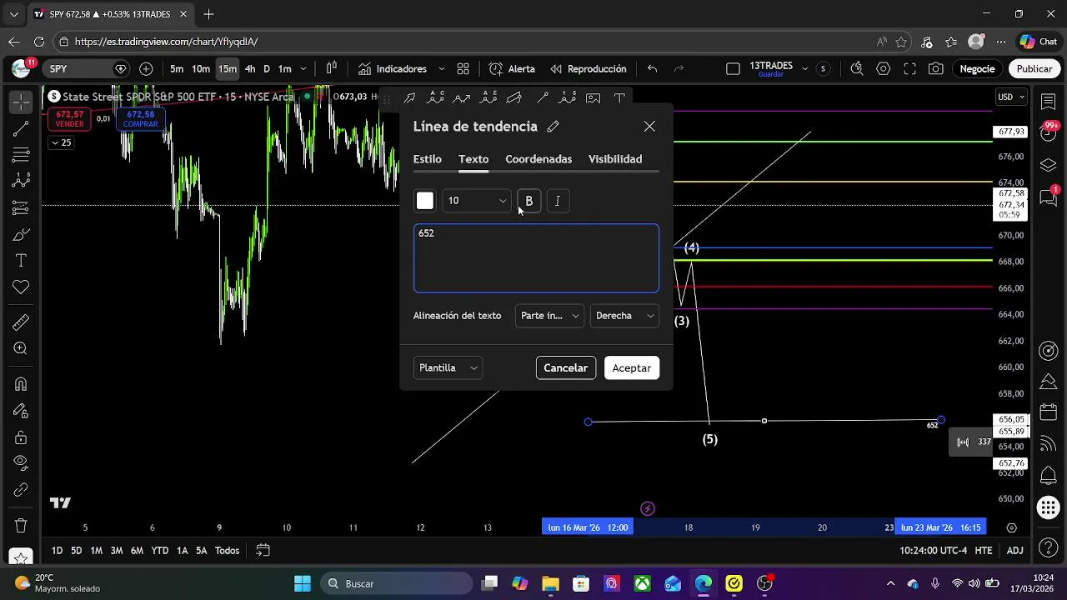1067x600 pixels.
Task: Click the text field containing 652
Action: point(536,258)
